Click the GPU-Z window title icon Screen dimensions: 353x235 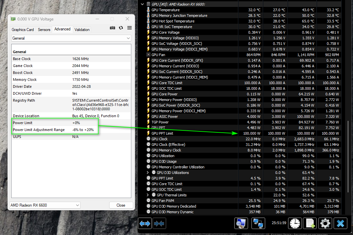13,19
